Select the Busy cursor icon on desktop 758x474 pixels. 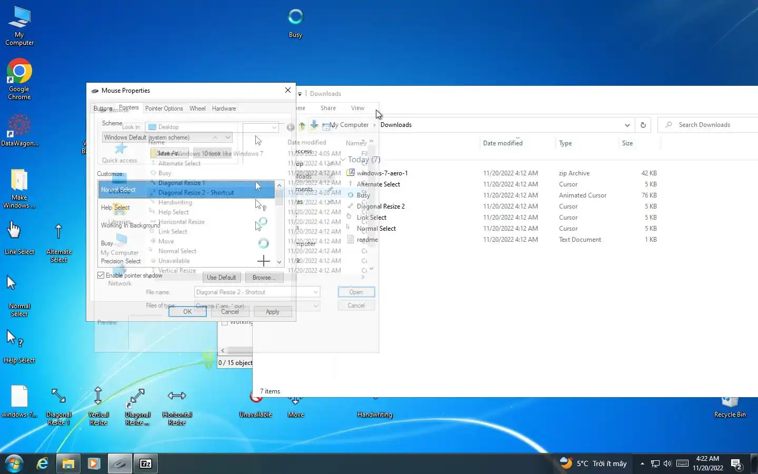[x=295, y=24]
